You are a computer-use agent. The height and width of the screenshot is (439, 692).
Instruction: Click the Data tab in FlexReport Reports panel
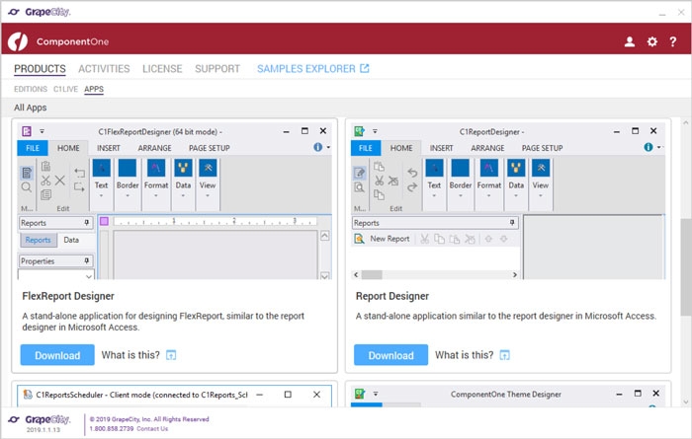click(71, 240)
